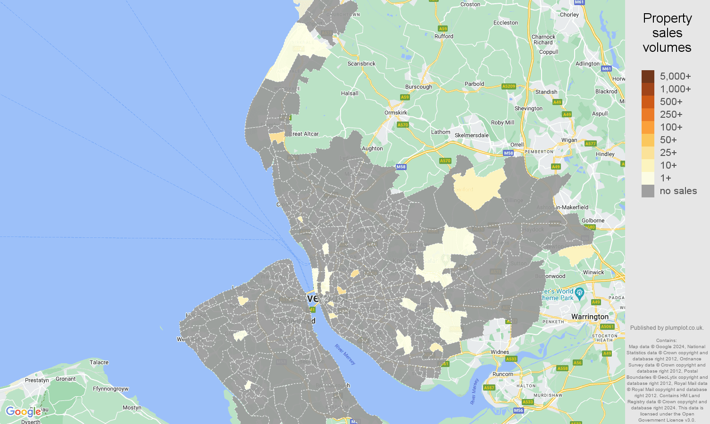Screen dimensions: 710x424
Task: Click the Published by plumplot.co.uk text
Action: pos(667,328)
